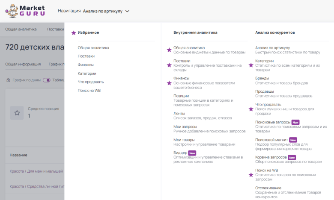Unfavorite Финансы star in Внутренняя аналитика
The image size is (334, 200).
pos(169,83)
